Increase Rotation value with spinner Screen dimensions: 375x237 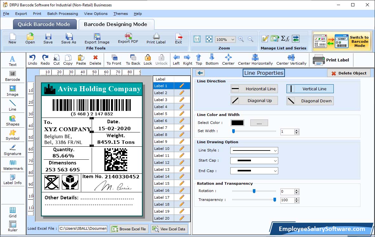coord(297,190)
